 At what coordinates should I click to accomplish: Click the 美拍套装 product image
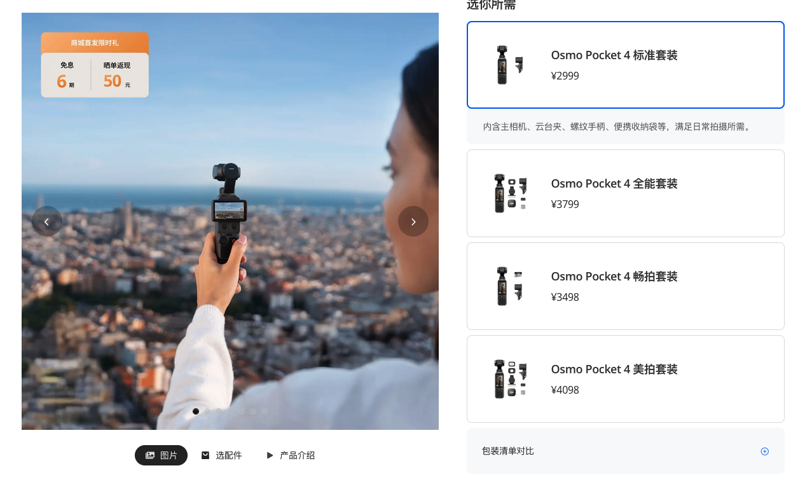(x=511, y=378)
